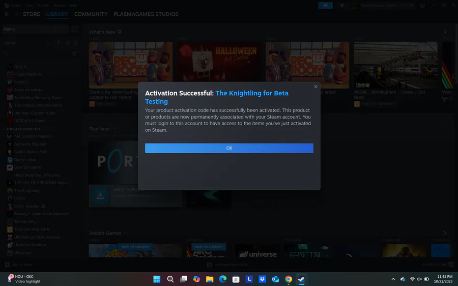Advance What's New carousel with right arrow
Viewport: 458px width, 286px height.
click(445, 32)
